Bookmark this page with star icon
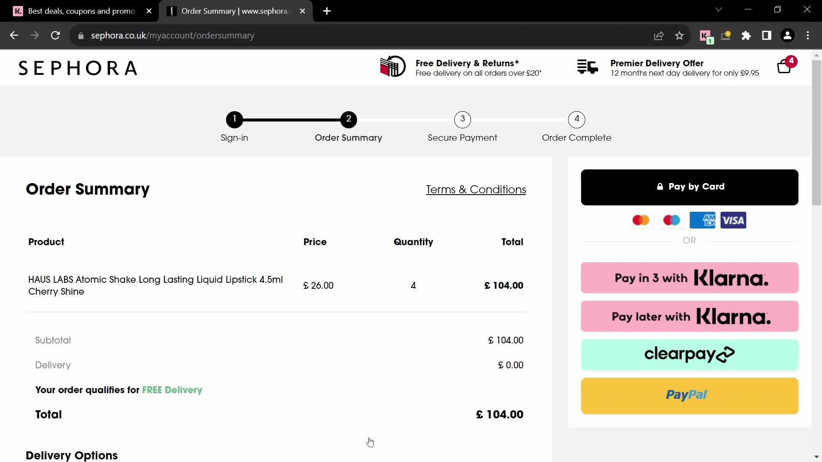The image size is (822, 462). pos(679,36)
